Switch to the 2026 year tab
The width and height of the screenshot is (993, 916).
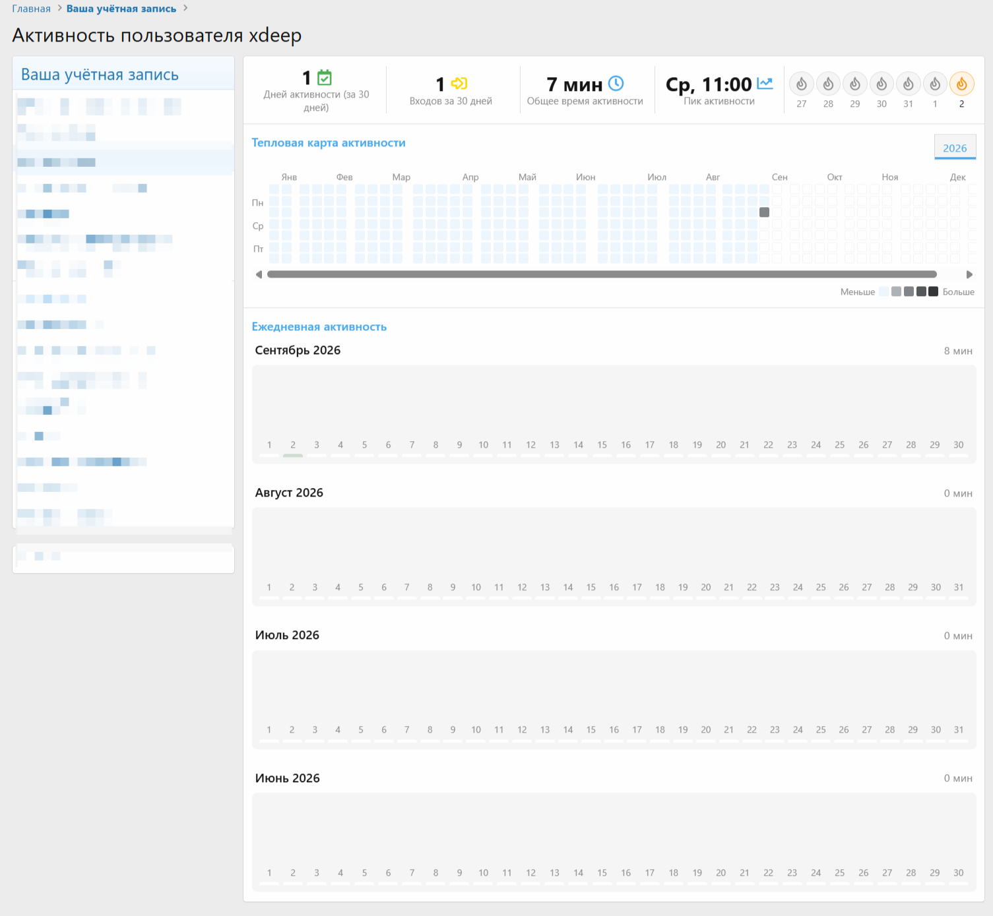pos(955,148)
